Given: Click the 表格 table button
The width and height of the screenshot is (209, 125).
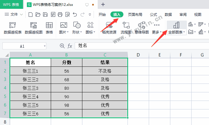Looking at the screenshot, I should point(49,28).
